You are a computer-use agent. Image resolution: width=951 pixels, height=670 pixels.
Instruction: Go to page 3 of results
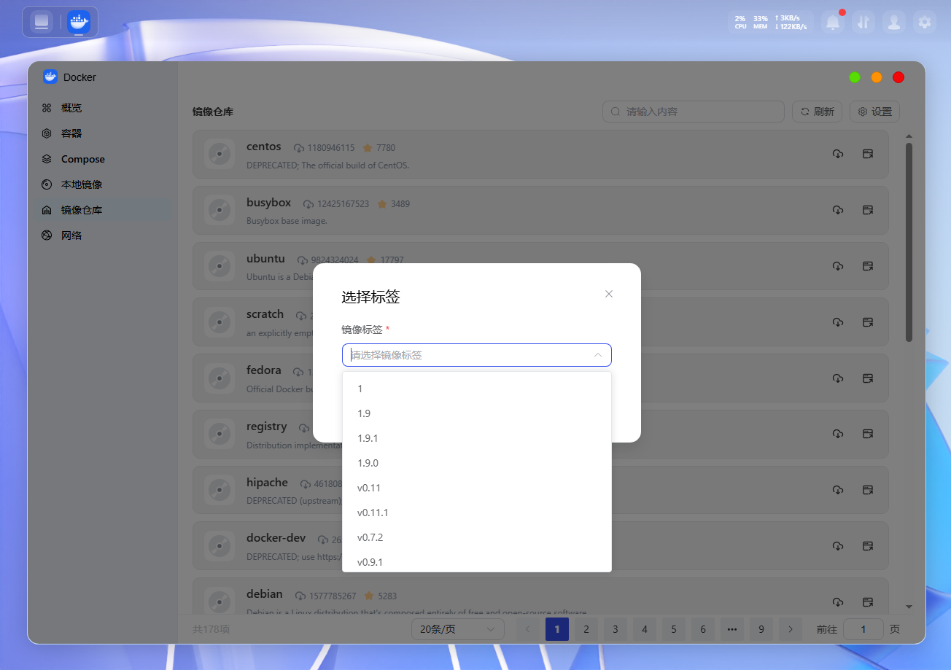616,629
